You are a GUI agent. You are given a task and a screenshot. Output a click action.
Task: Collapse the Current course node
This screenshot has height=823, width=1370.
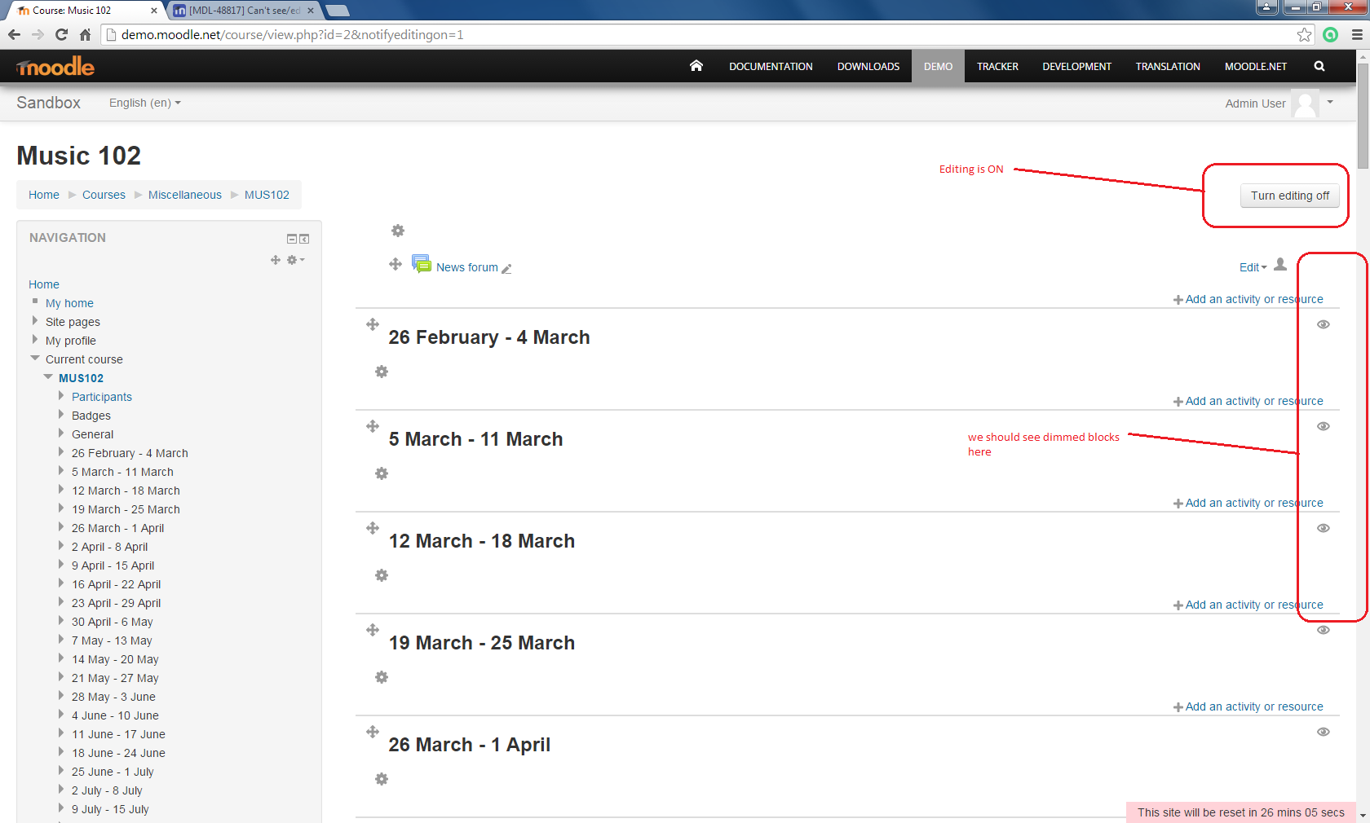tap(35, 359)
